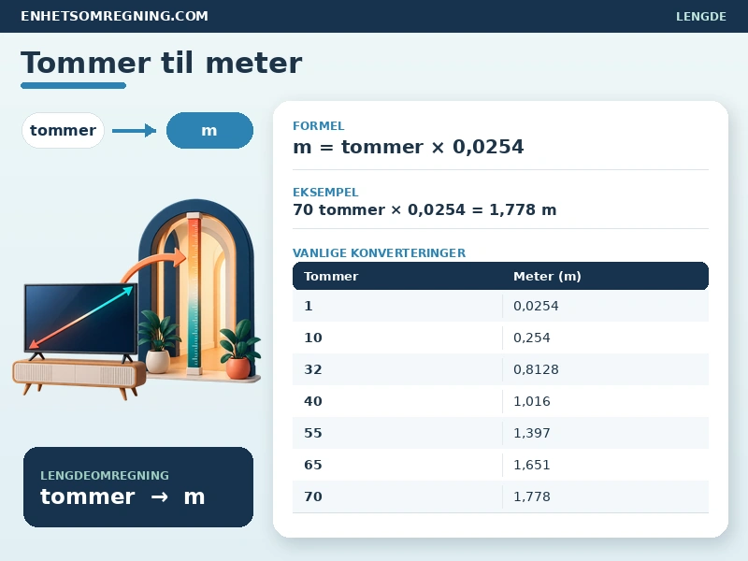Click the table cell '1' tommer
This screenshot has width=748, height=561.
tap(309, 306)
